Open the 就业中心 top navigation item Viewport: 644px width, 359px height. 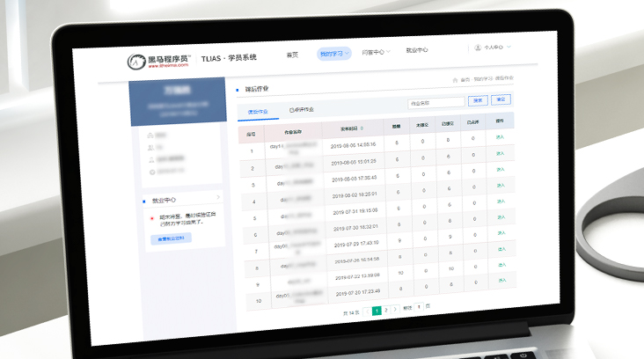[x=417, y=50]
